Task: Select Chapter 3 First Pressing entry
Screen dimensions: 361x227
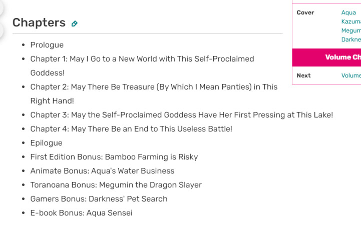Action: [181, 115]
